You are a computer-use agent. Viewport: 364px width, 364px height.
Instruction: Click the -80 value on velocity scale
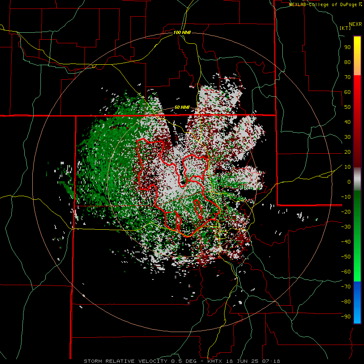[346, 302]
